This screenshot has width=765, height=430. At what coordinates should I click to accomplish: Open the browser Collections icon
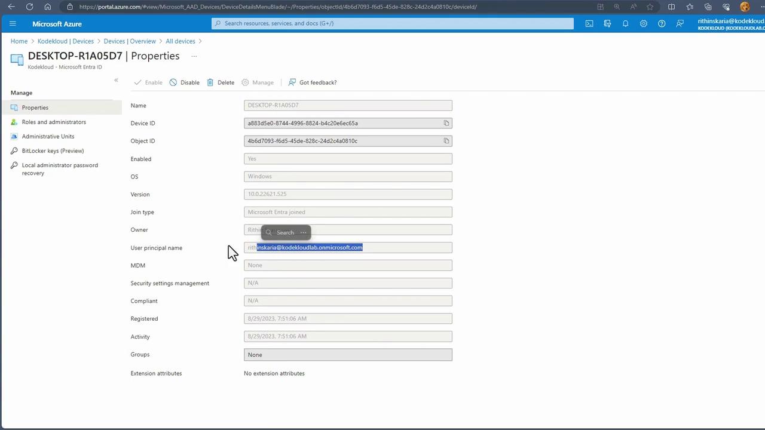pos(708,7)
